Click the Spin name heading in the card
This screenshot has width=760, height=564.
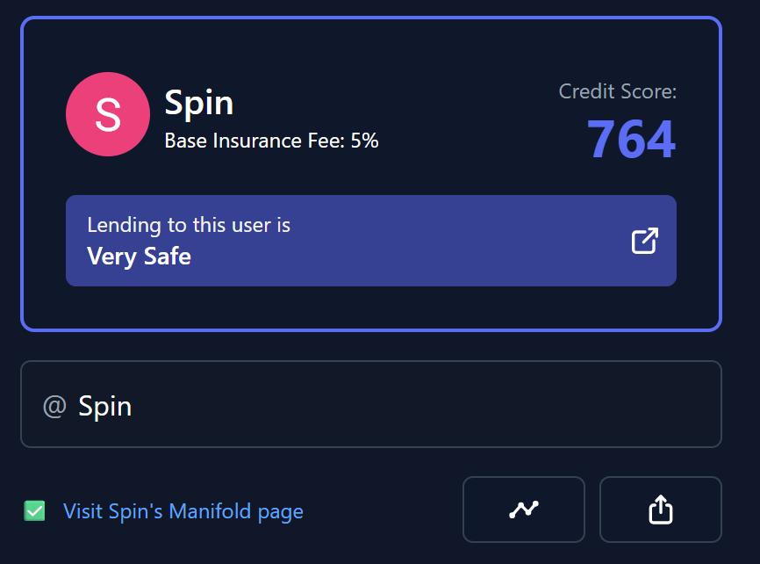pyautogui.click(x=199, y=104)
